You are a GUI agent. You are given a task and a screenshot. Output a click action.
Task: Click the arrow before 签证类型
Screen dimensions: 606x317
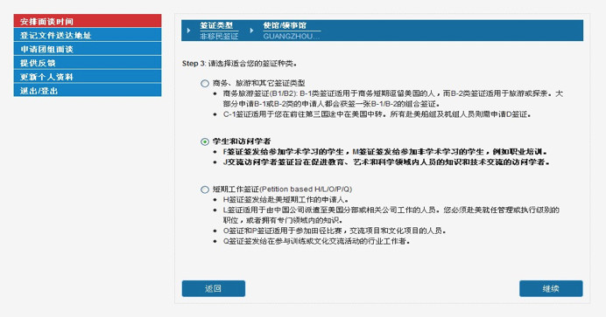coord(188,31)
